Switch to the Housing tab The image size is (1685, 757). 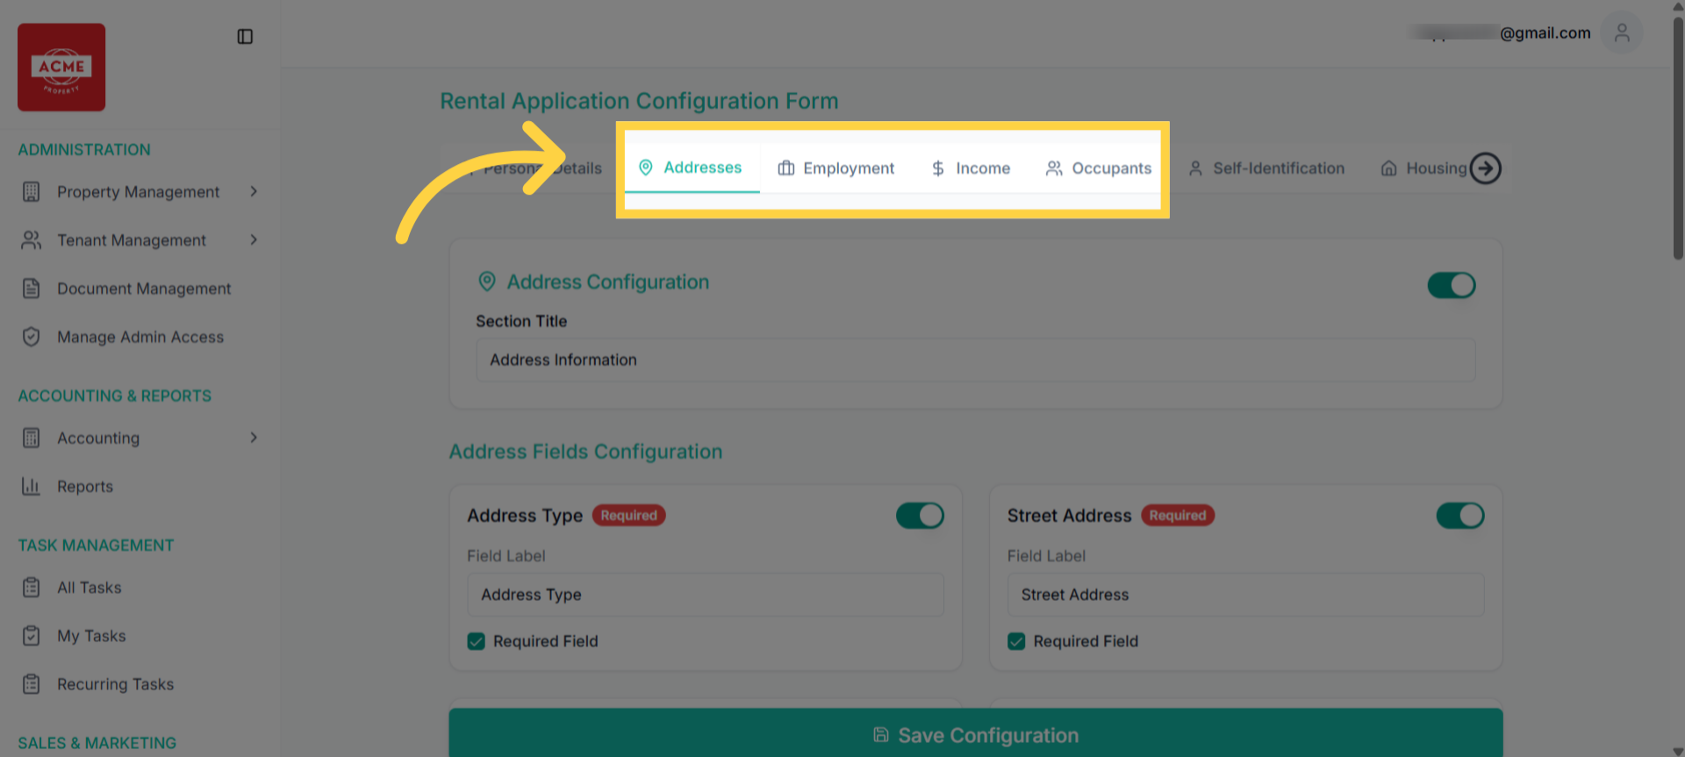pyautogui.click(x=1423, y=168)
